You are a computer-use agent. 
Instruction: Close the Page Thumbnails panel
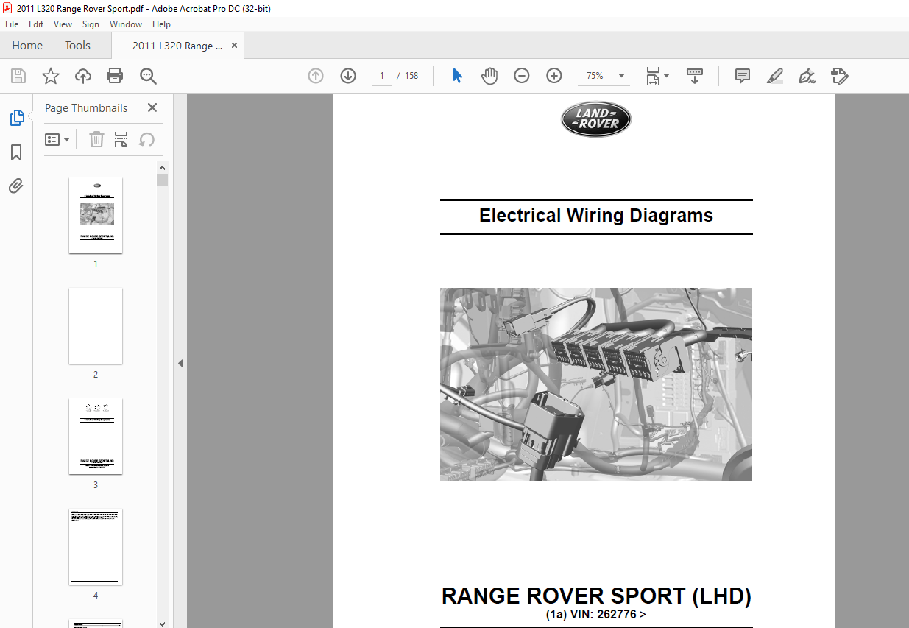[152, 107]
